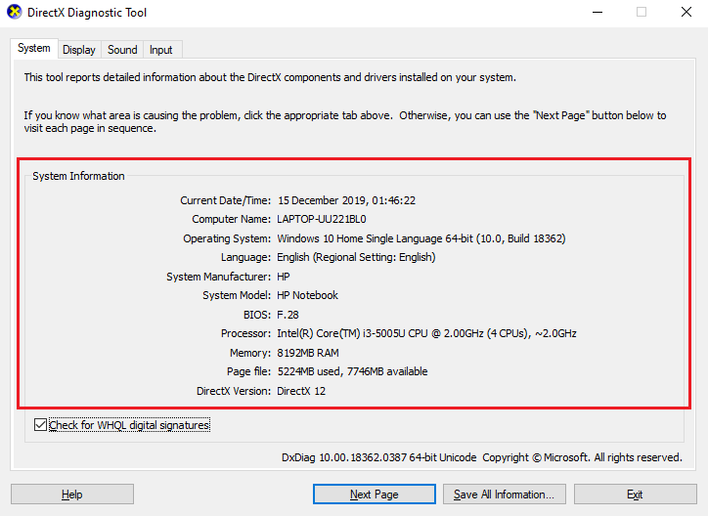The image size is (708, 516).
Task: Close the DirectX Diagnostic Tool window
Action: pyautogui.click(x=686, y=12)
